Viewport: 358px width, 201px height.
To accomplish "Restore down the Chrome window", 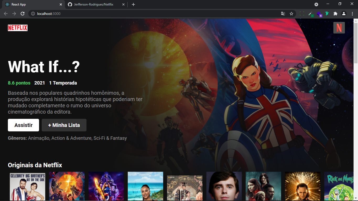I will pyautogui.click(x=340, y=4).
